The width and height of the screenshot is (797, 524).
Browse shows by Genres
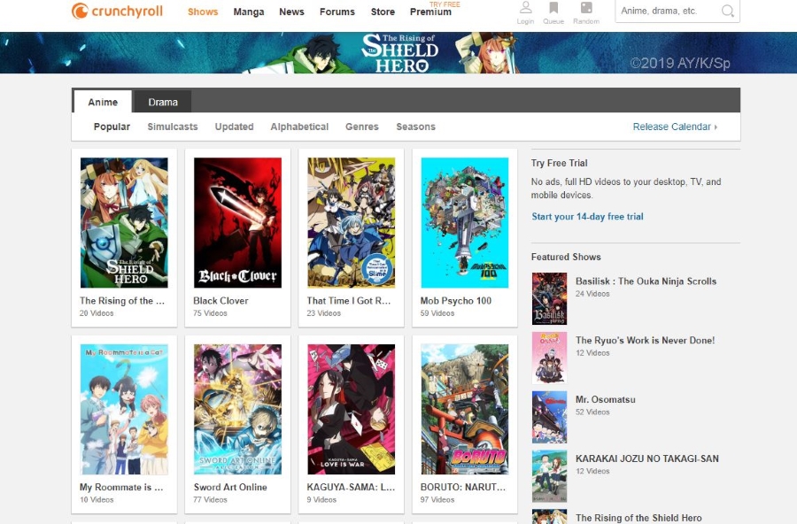pyautogui.click(x=362, y=127)
